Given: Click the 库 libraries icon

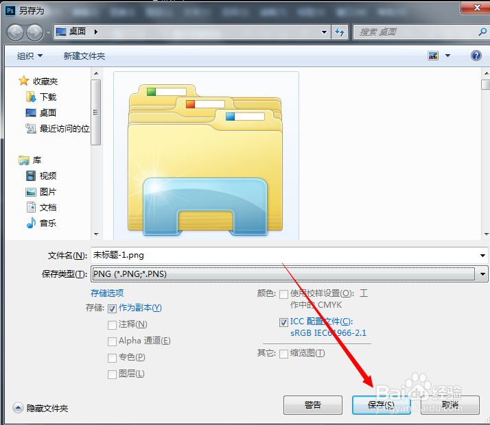Looking at the screenshot, I should 23,160.
